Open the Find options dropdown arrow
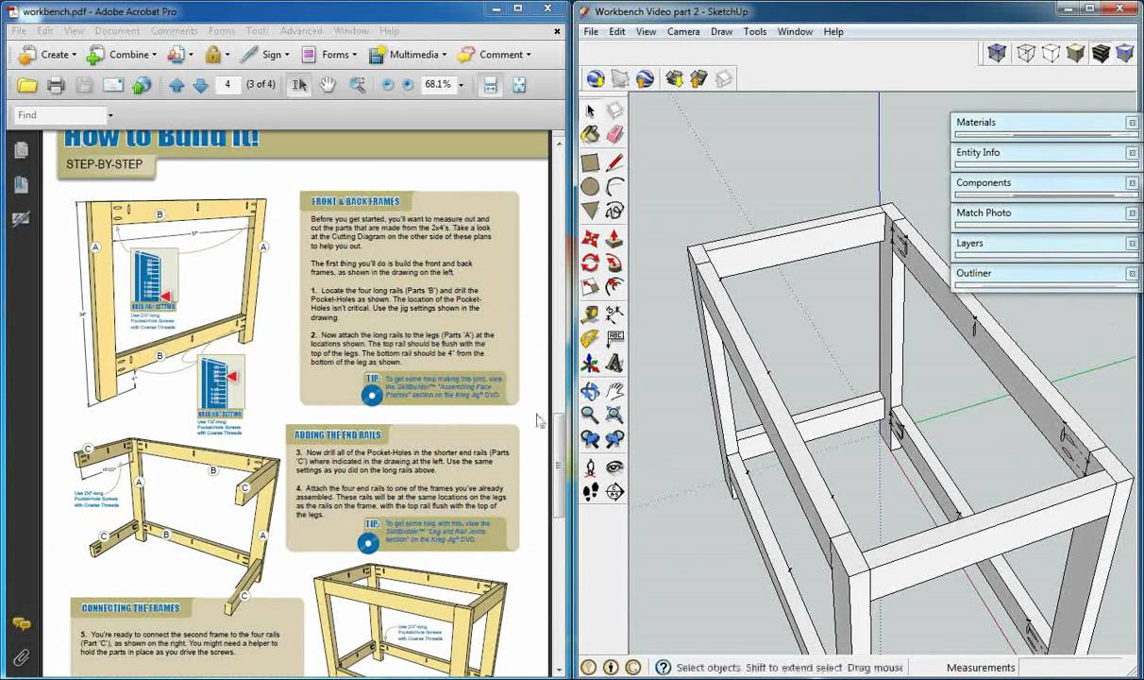Screen dimensions: 1144x680 tap(109, 115)
